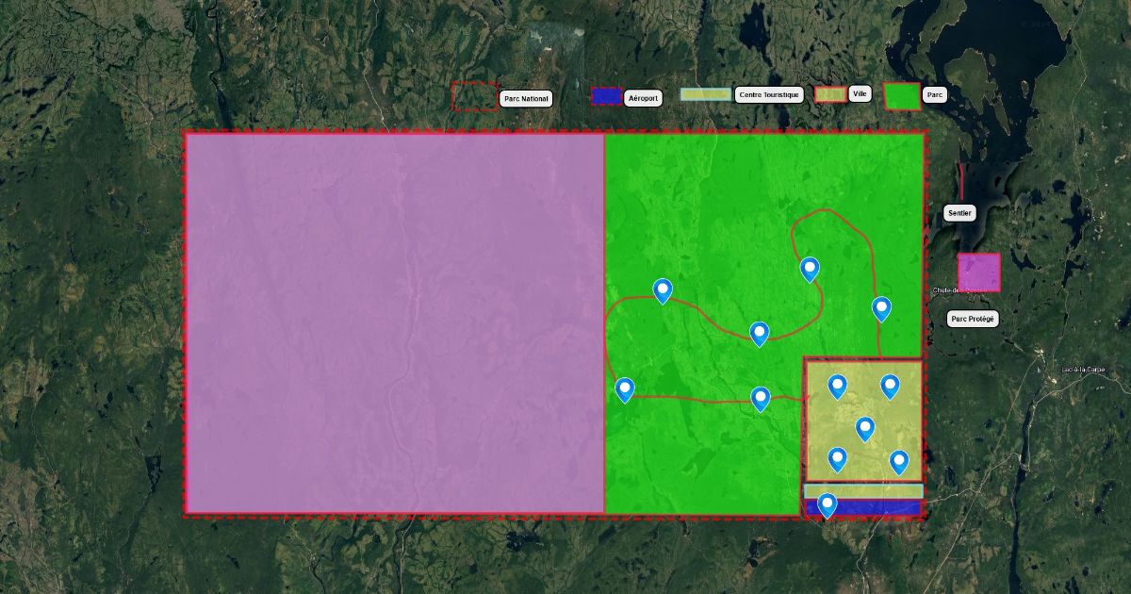Image resolution: width=1131 pixels, height=594 pixels.
Task: Click the easternmost pin in the green park
Action: pyautogui.click(x=881, y=308)
